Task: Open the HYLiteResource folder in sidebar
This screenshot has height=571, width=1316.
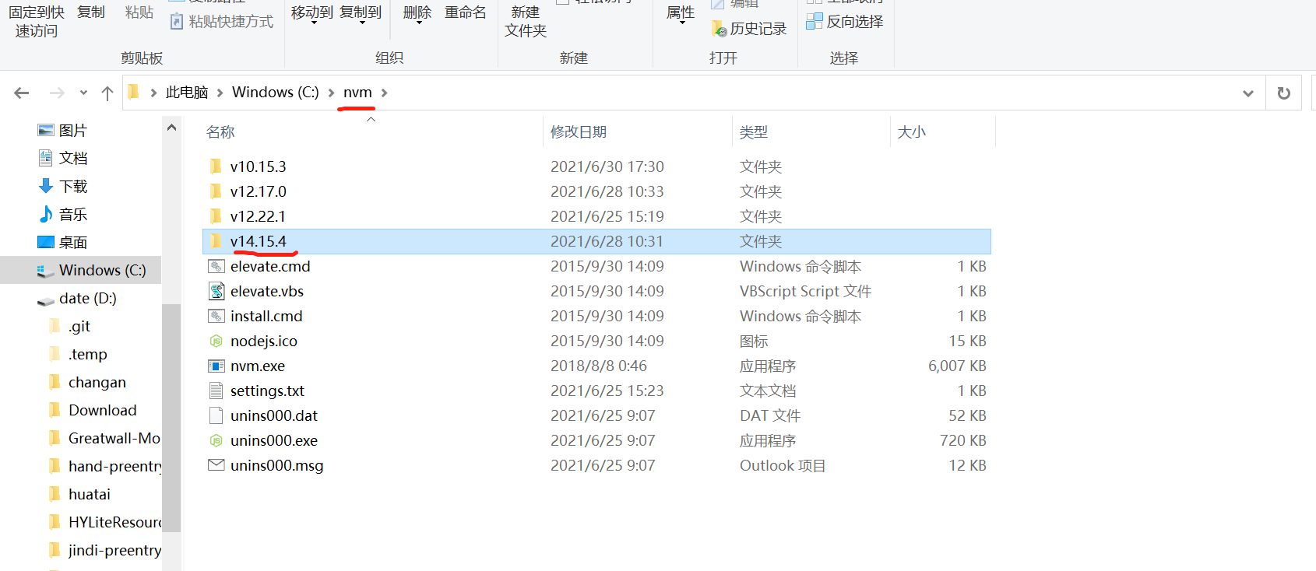Action: tap(104, 522)
